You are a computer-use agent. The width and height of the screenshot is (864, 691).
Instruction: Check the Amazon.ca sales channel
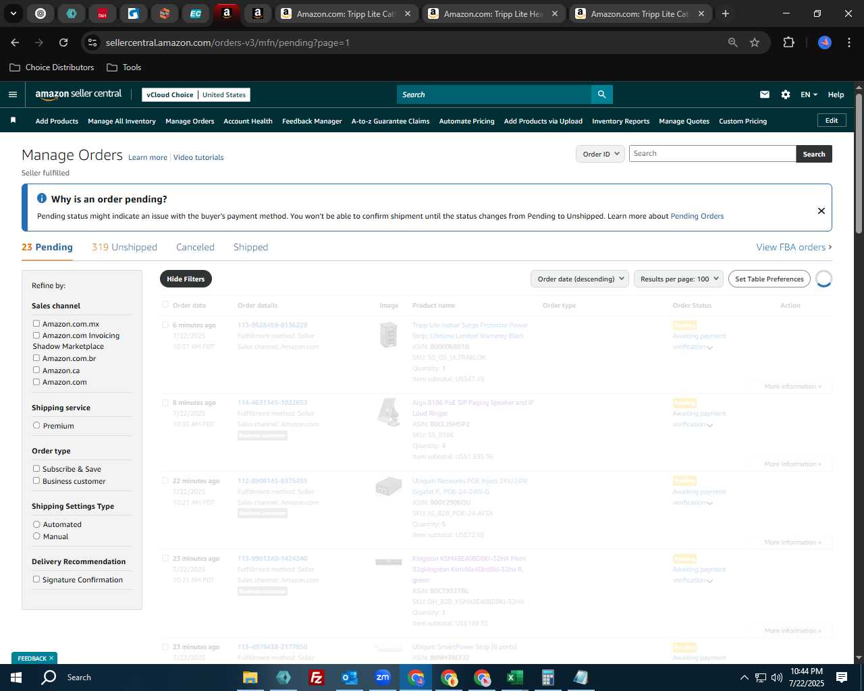(36, 370)
